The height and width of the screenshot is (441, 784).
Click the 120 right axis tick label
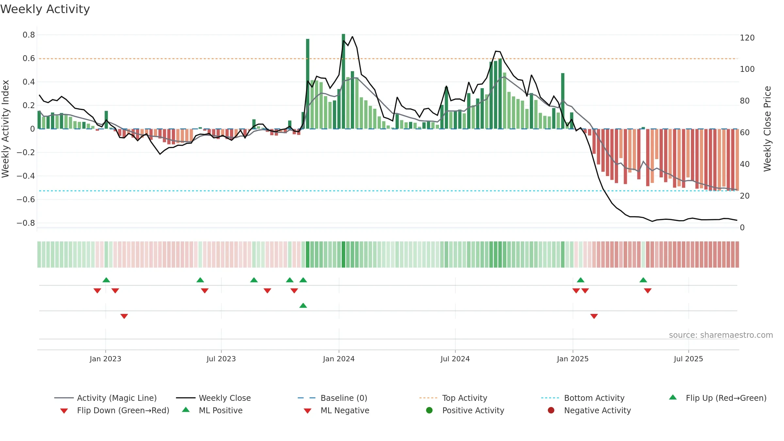747,38
